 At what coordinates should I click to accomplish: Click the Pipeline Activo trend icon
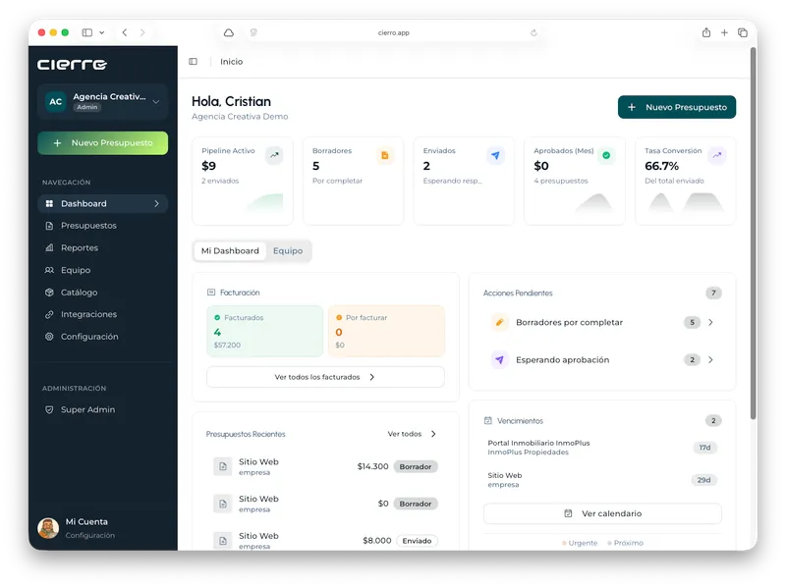(274, 155)
